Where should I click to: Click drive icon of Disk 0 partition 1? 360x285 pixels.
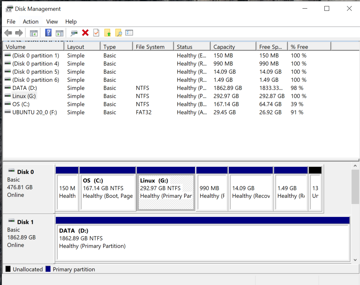[8, 55]
